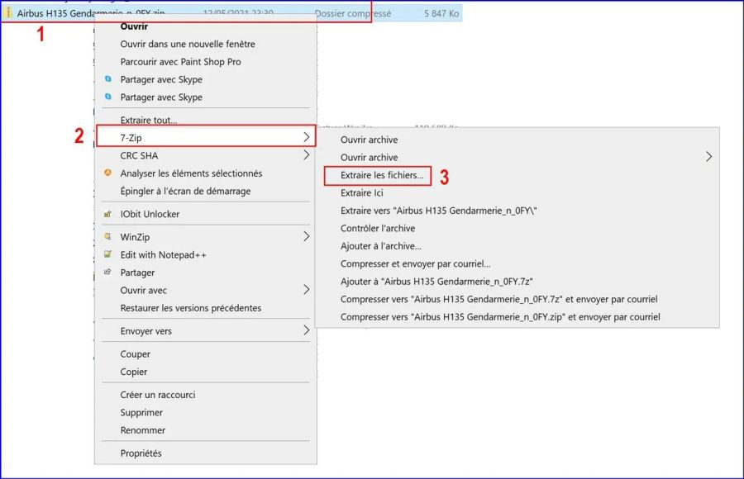Open the 7-Zip menu entry
Image resolution: width=744 pixels, height=479 pixels.
tap(206, 138)
